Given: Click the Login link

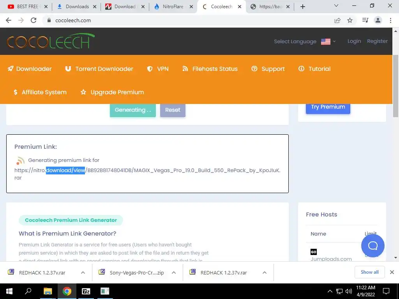Looking at the screenshot, I should coord(354,41).
